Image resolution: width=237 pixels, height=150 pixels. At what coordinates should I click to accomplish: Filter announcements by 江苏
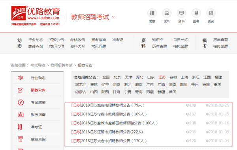click(x=162, y=77)
